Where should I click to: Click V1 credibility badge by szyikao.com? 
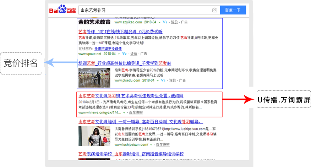165,22
